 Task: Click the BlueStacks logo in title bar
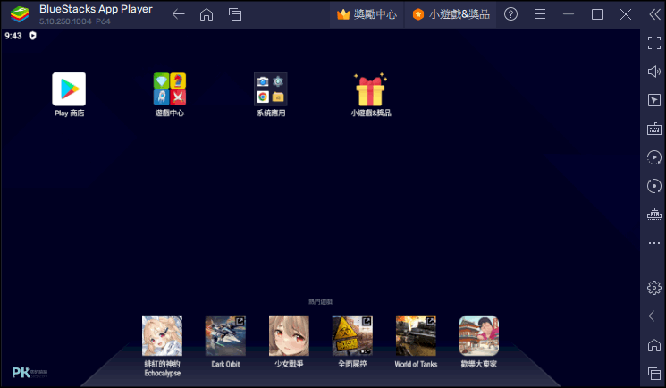pos(20,14)
